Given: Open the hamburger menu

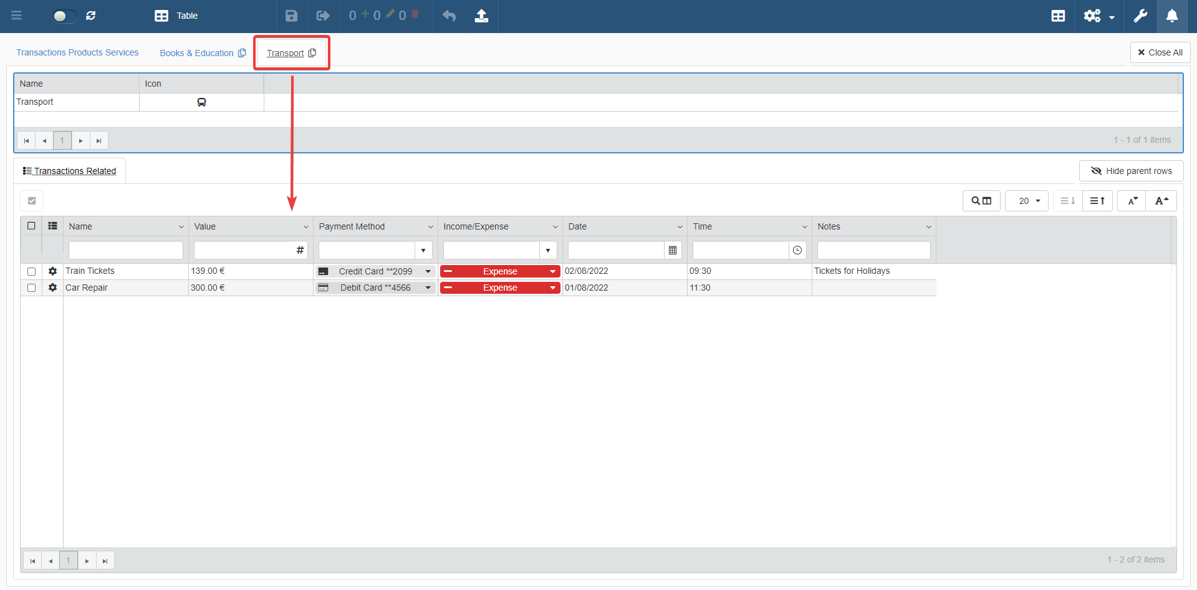Looking at the screenshot, I should [x=17, y=16].
